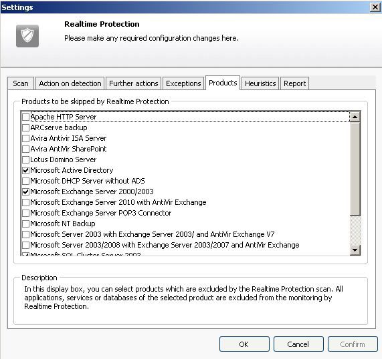Switch to the Scan tab
Viewport: 382px width, 359px height.
(21, 83)
